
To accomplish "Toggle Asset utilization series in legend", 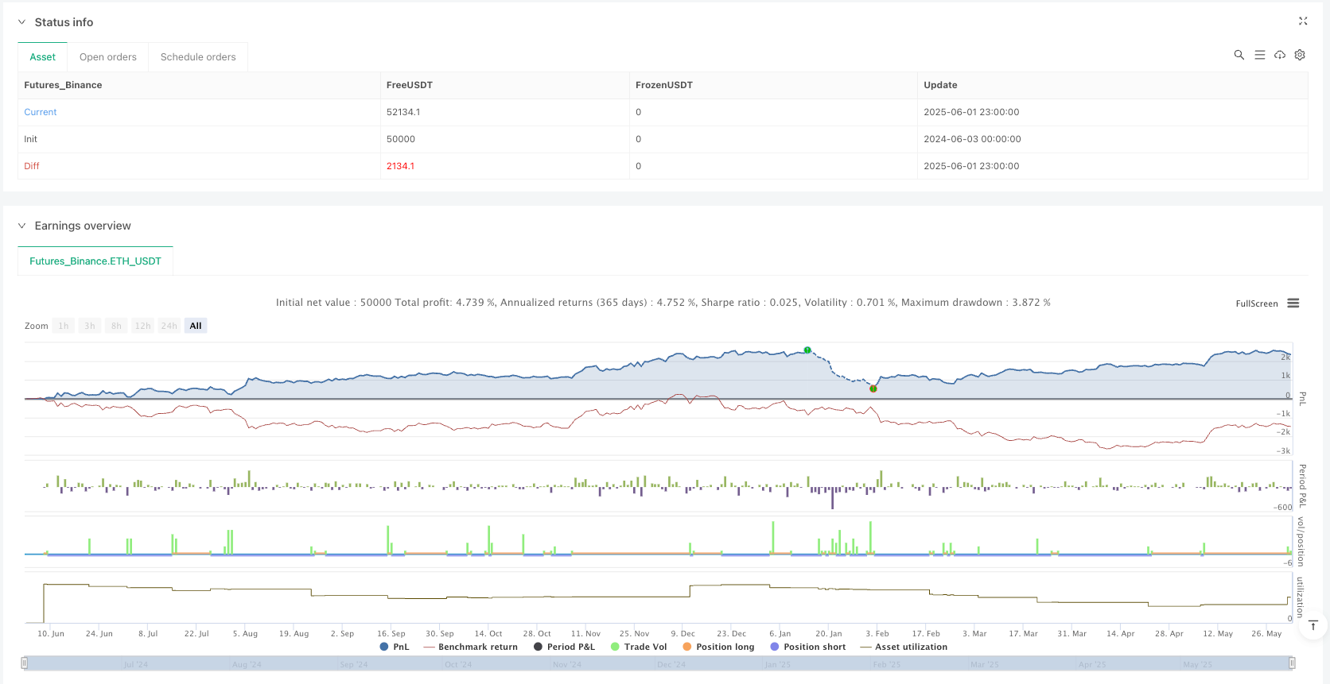I will pos(904,647).
